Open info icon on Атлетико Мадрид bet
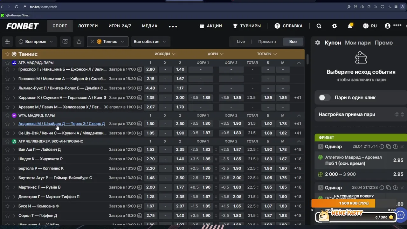Screen dimensions: 407x229 point(382,147)
